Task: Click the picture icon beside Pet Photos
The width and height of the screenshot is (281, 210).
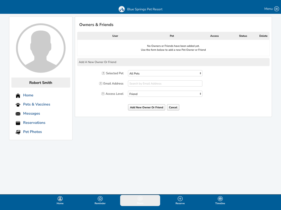Action: coord(18,132)
